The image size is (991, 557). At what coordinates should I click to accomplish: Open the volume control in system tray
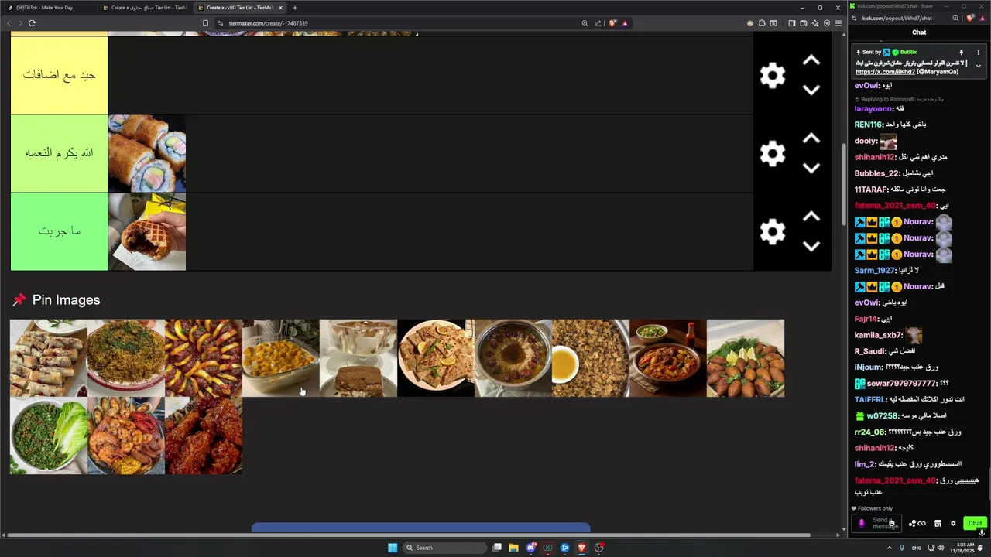[x=940, y=548]
